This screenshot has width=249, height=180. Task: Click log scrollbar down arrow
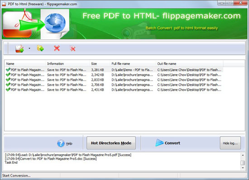point(243,168)
